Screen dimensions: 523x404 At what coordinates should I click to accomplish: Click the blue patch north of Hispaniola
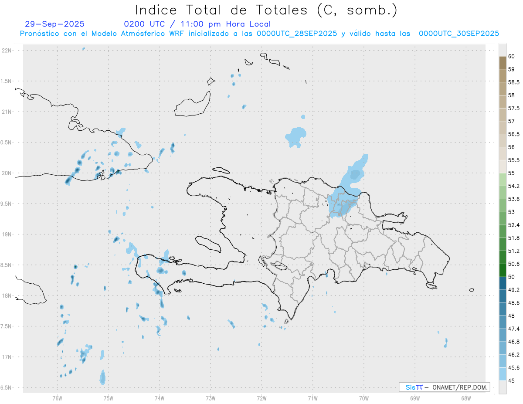tap(296, 137)
